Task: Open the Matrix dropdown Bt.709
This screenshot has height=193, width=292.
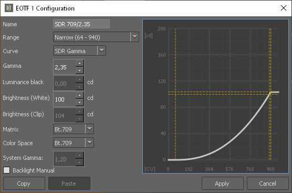Action: point(74,129)
